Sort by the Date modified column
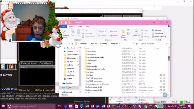The image size is (194, 109). tap(127, 48)
